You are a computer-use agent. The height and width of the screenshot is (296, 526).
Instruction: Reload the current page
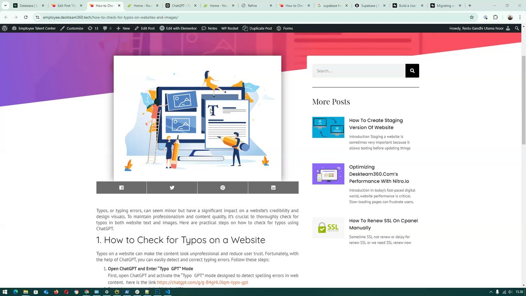(x=25, y=17)
